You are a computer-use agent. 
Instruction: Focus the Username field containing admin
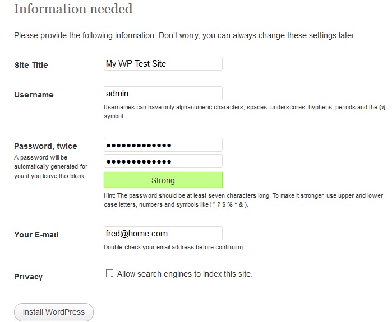[x=163, y=94]
